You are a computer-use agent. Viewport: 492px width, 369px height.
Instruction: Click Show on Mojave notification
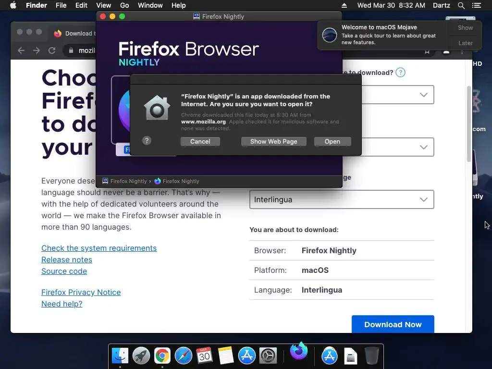point(465,27)
